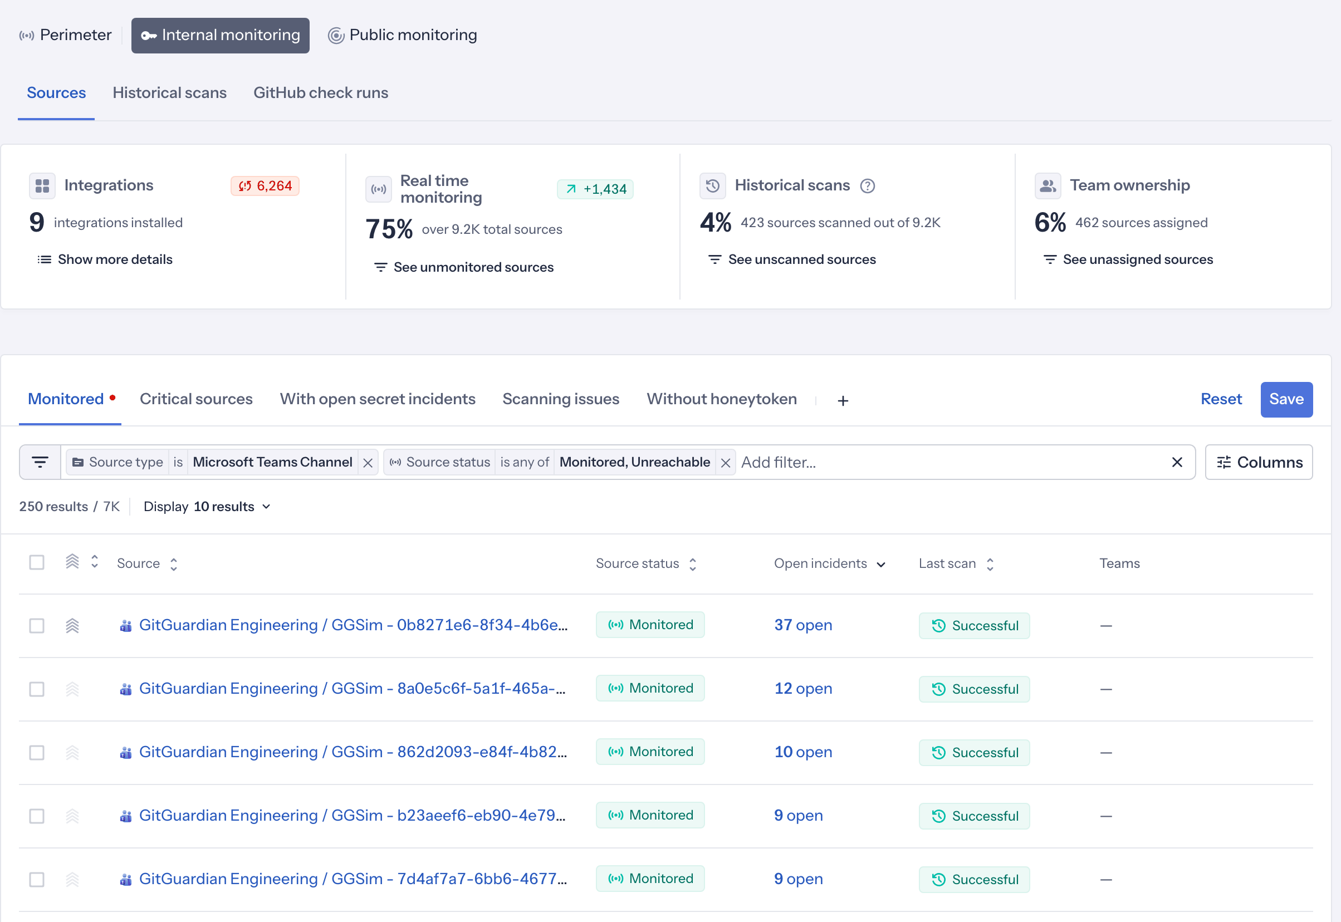The height and width of the screenshot is (922, 1341).
Task: Remove the Source status filter chip
Action: point(726,463)
